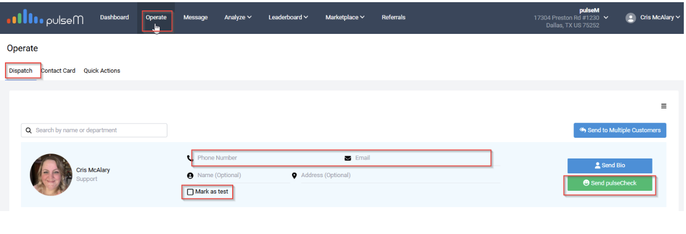
Task: Click the address location pin icon
Action: [x=294, y=175]
